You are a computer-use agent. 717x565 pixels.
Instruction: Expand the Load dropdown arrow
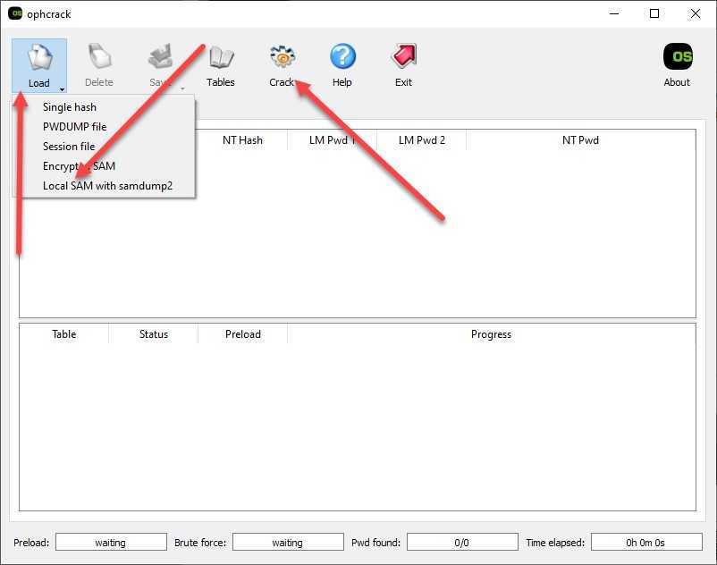click(62, 89)
